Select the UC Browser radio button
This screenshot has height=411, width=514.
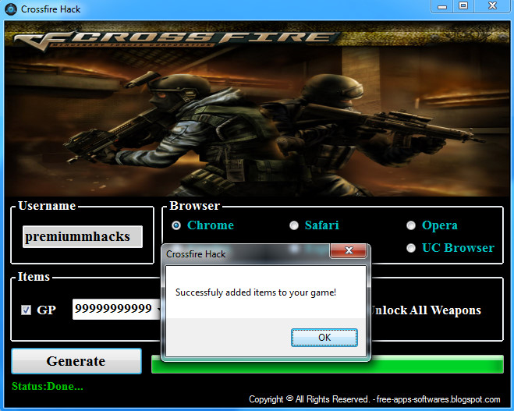411,248
